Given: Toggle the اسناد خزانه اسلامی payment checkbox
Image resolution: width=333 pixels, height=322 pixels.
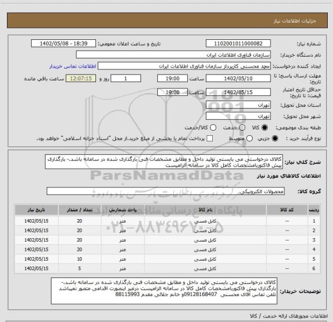Looking at the screenshot, I should 210,139.
